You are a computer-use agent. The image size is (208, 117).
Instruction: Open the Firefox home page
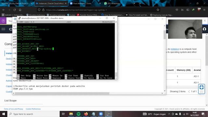pyautogui.click(x=20, y=10)
